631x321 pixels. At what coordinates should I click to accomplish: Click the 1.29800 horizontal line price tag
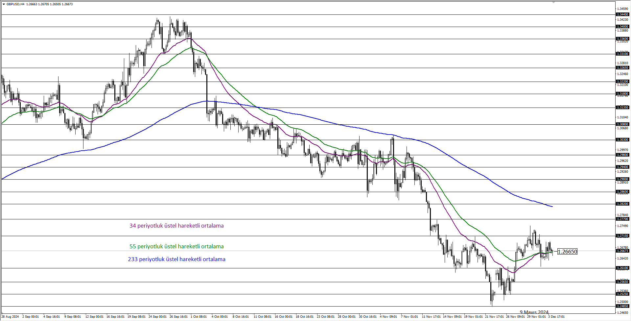622,155
